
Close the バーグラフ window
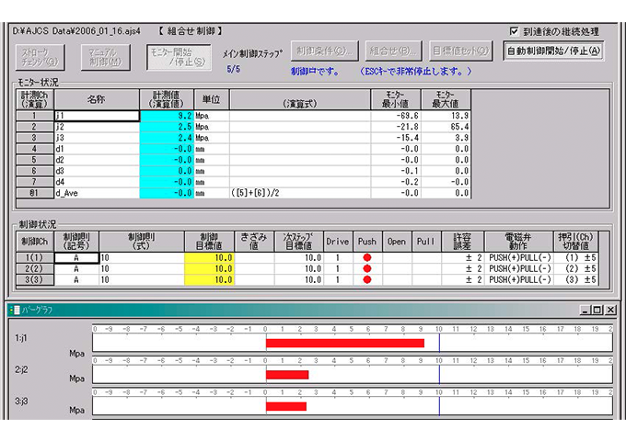tap(610, 310)
